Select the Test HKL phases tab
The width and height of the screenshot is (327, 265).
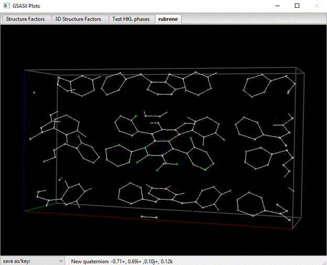132,19
